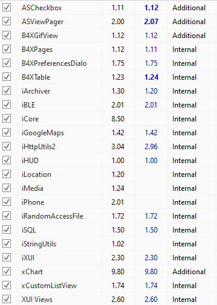Image resolution: width=217 pixels, height=305 pixels.
Task: Uncheck the ASViewPager library checkbox
Action: tap(7, 21)
